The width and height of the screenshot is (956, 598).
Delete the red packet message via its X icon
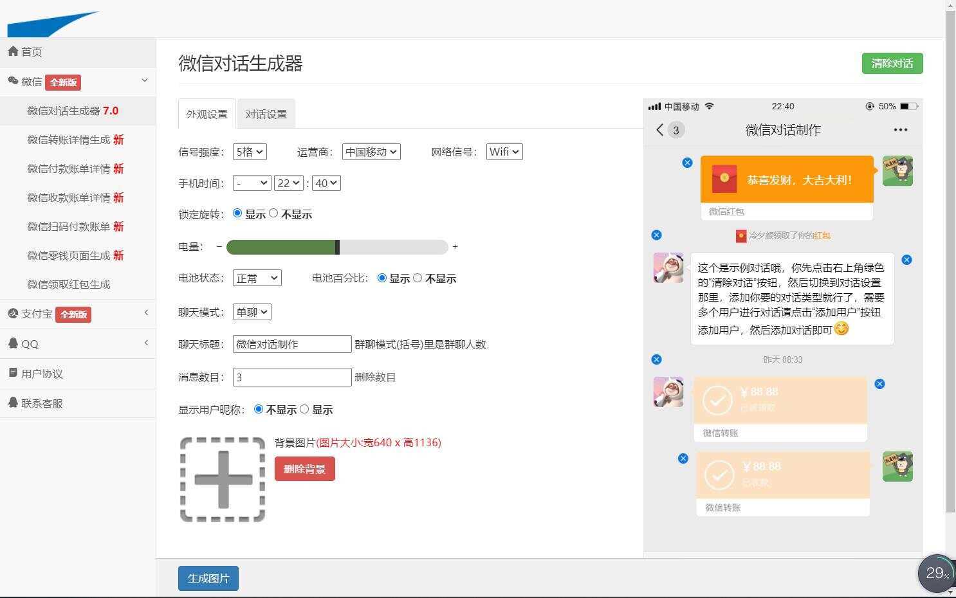(687, 162)
